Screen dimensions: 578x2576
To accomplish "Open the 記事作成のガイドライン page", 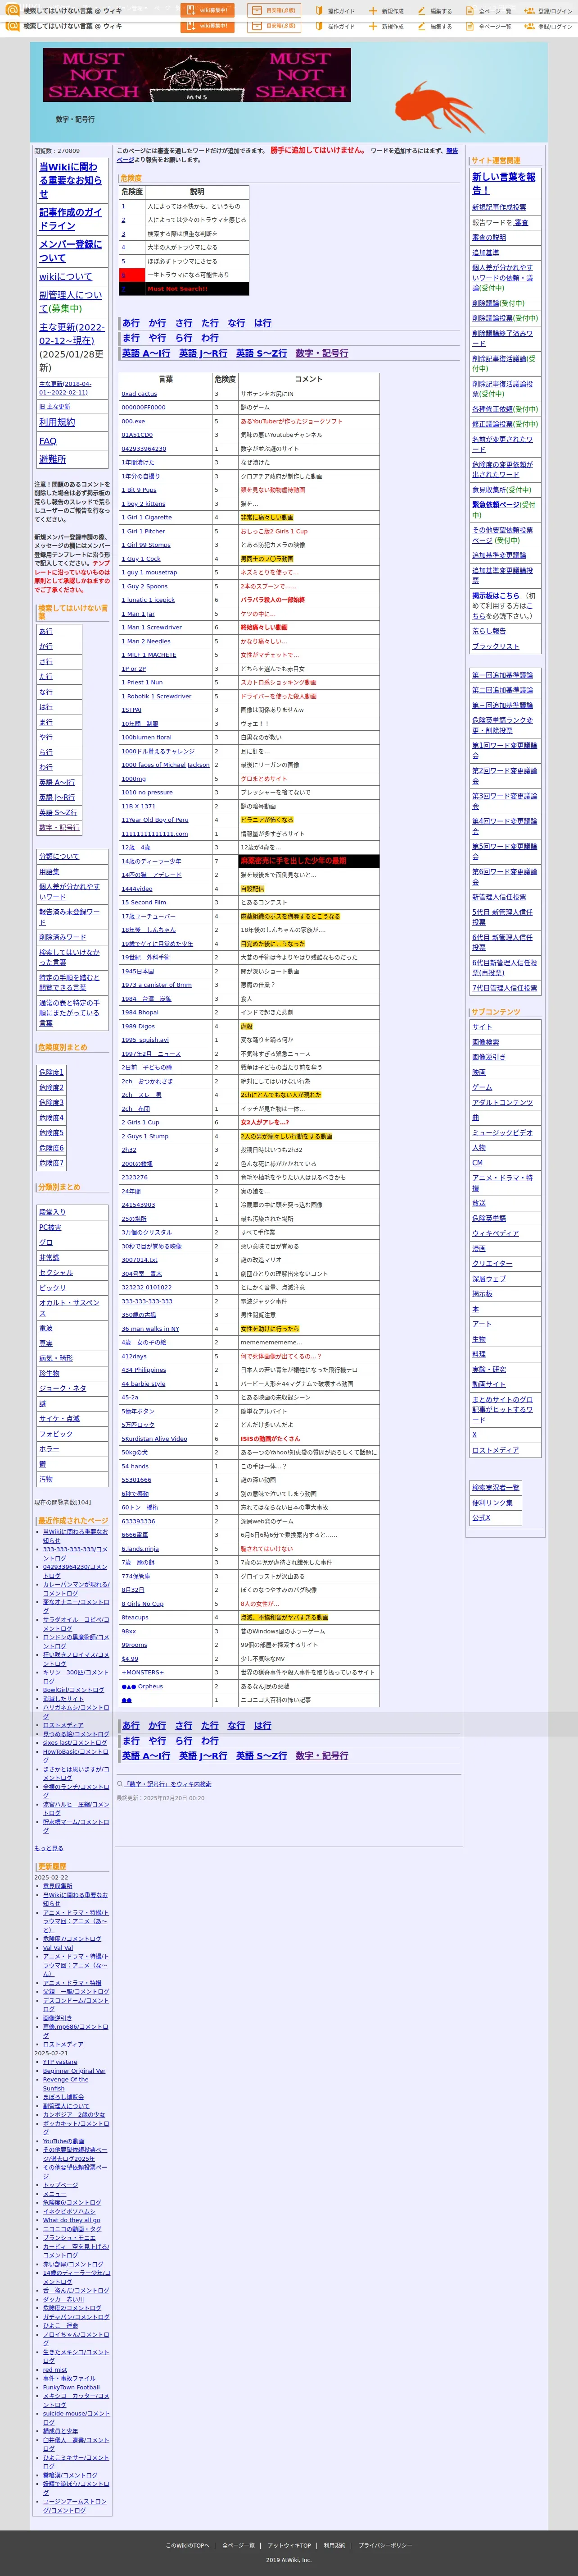I will pos(71,219).
